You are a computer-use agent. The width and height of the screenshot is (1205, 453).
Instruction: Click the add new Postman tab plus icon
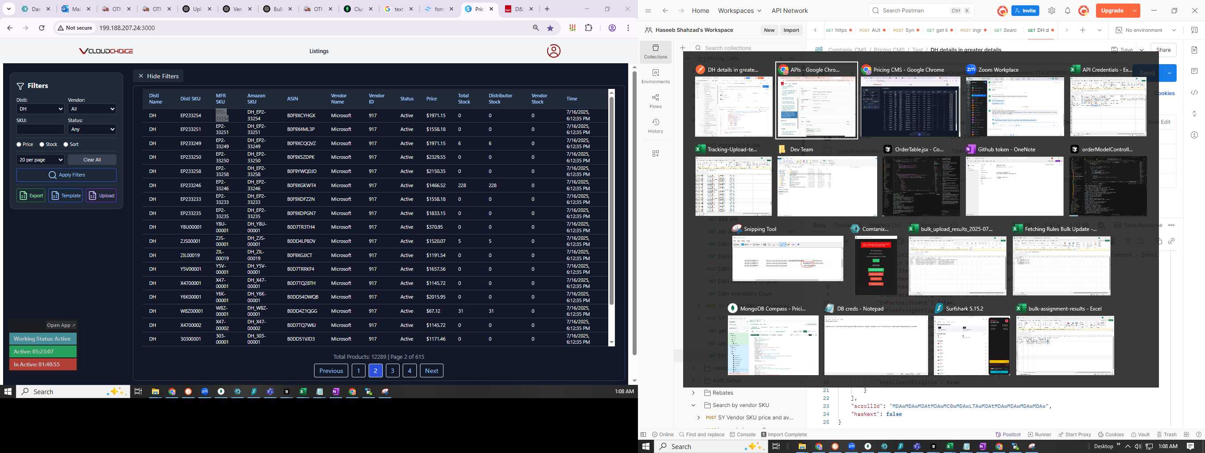point(1082,30)
